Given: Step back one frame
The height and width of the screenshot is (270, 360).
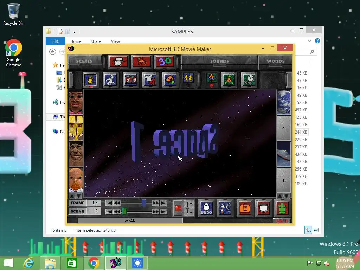Looking at the screenshot, I should (117, 203).
